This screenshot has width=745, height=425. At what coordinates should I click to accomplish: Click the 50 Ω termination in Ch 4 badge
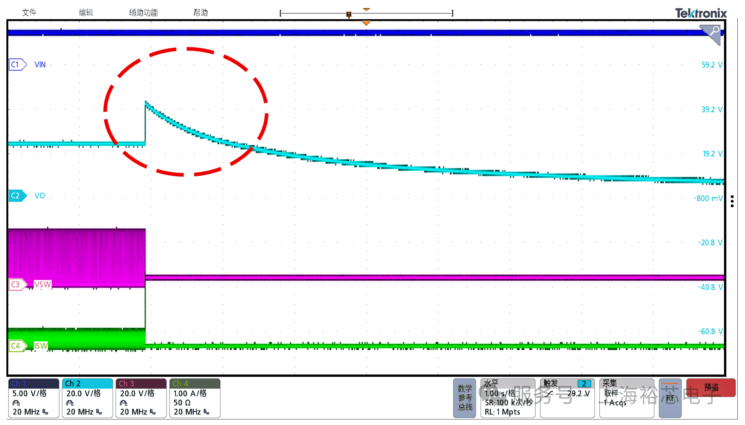(x=182, y=403)
